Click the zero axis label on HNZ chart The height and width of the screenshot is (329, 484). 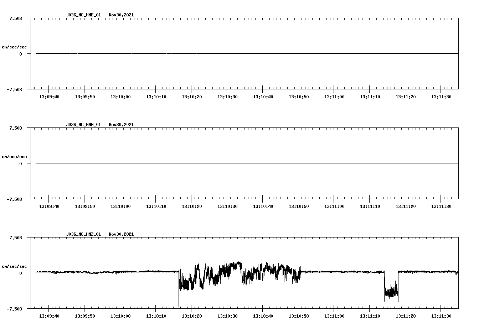[x=21, y=273]
